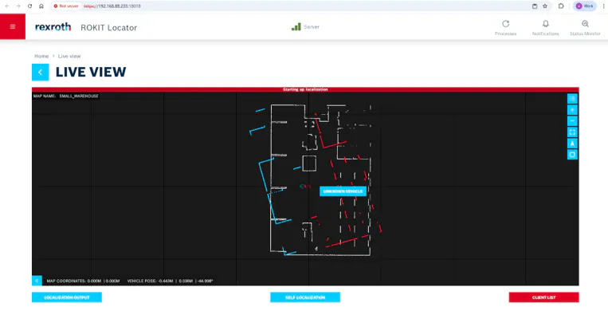Click the Localization Output button
Viewport: 608px width, 315px height.
(67, 297)
